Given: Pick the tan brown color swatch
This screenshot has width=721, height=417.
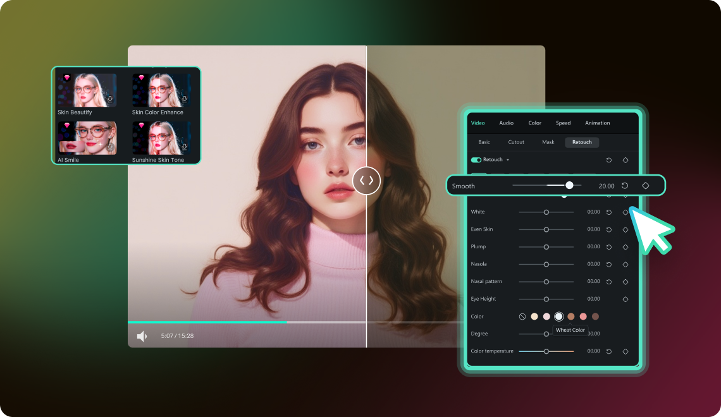Looking at the screenshot, I should coord(571,317).
